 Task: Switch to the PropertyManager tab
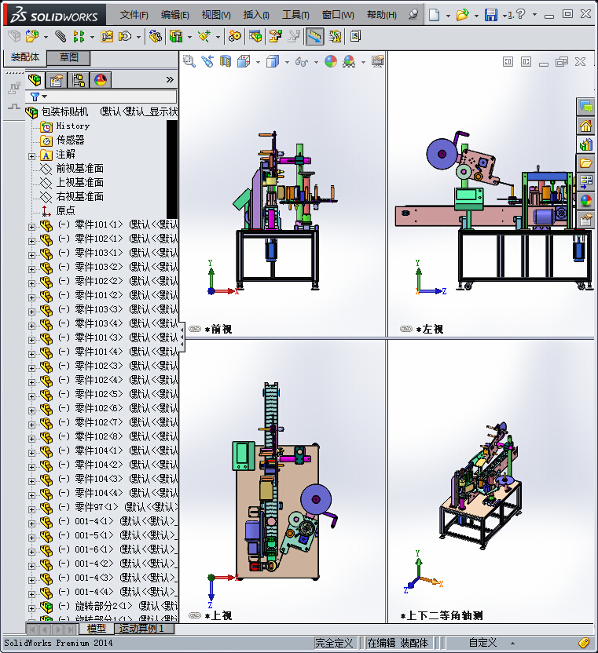click(57, 79)
